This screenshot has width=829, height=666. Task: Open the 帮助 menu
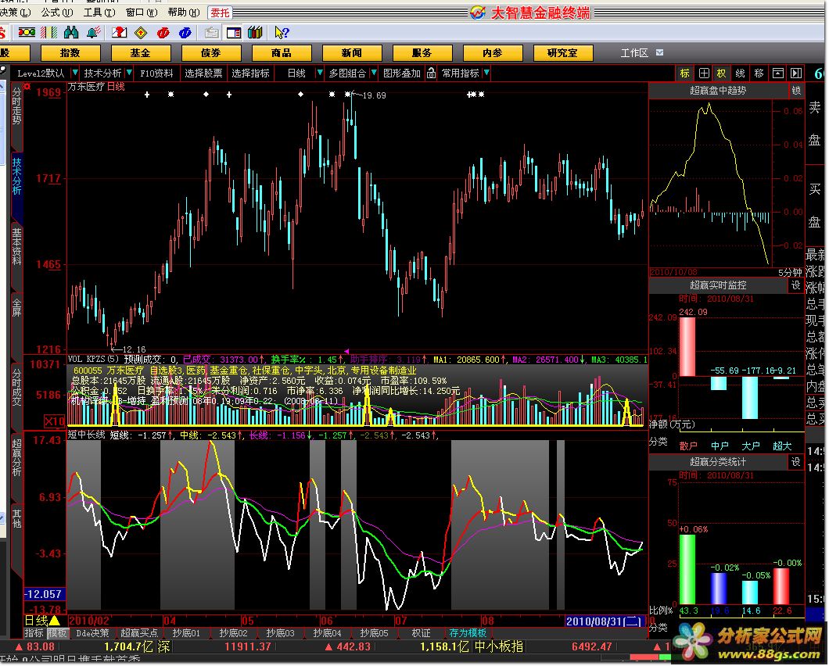(x=184, y=13)
